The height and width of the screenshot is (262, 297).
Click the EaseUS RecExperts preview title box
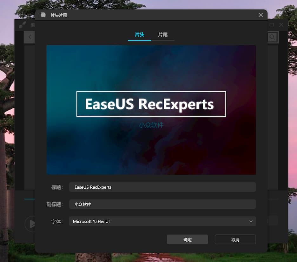pos(151,104)
